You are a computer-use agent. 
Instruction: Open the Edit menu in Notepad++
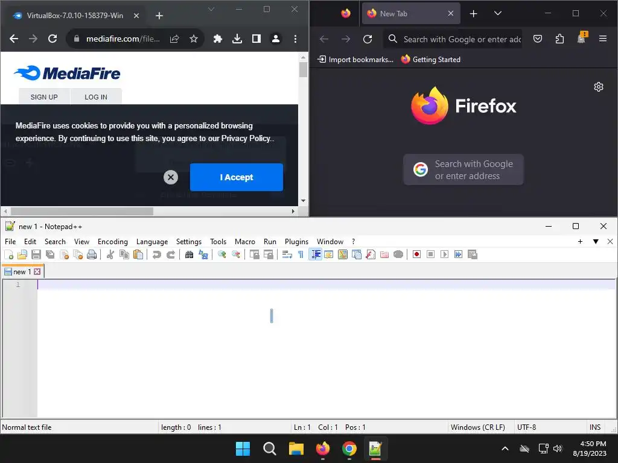tap(30, 241)
